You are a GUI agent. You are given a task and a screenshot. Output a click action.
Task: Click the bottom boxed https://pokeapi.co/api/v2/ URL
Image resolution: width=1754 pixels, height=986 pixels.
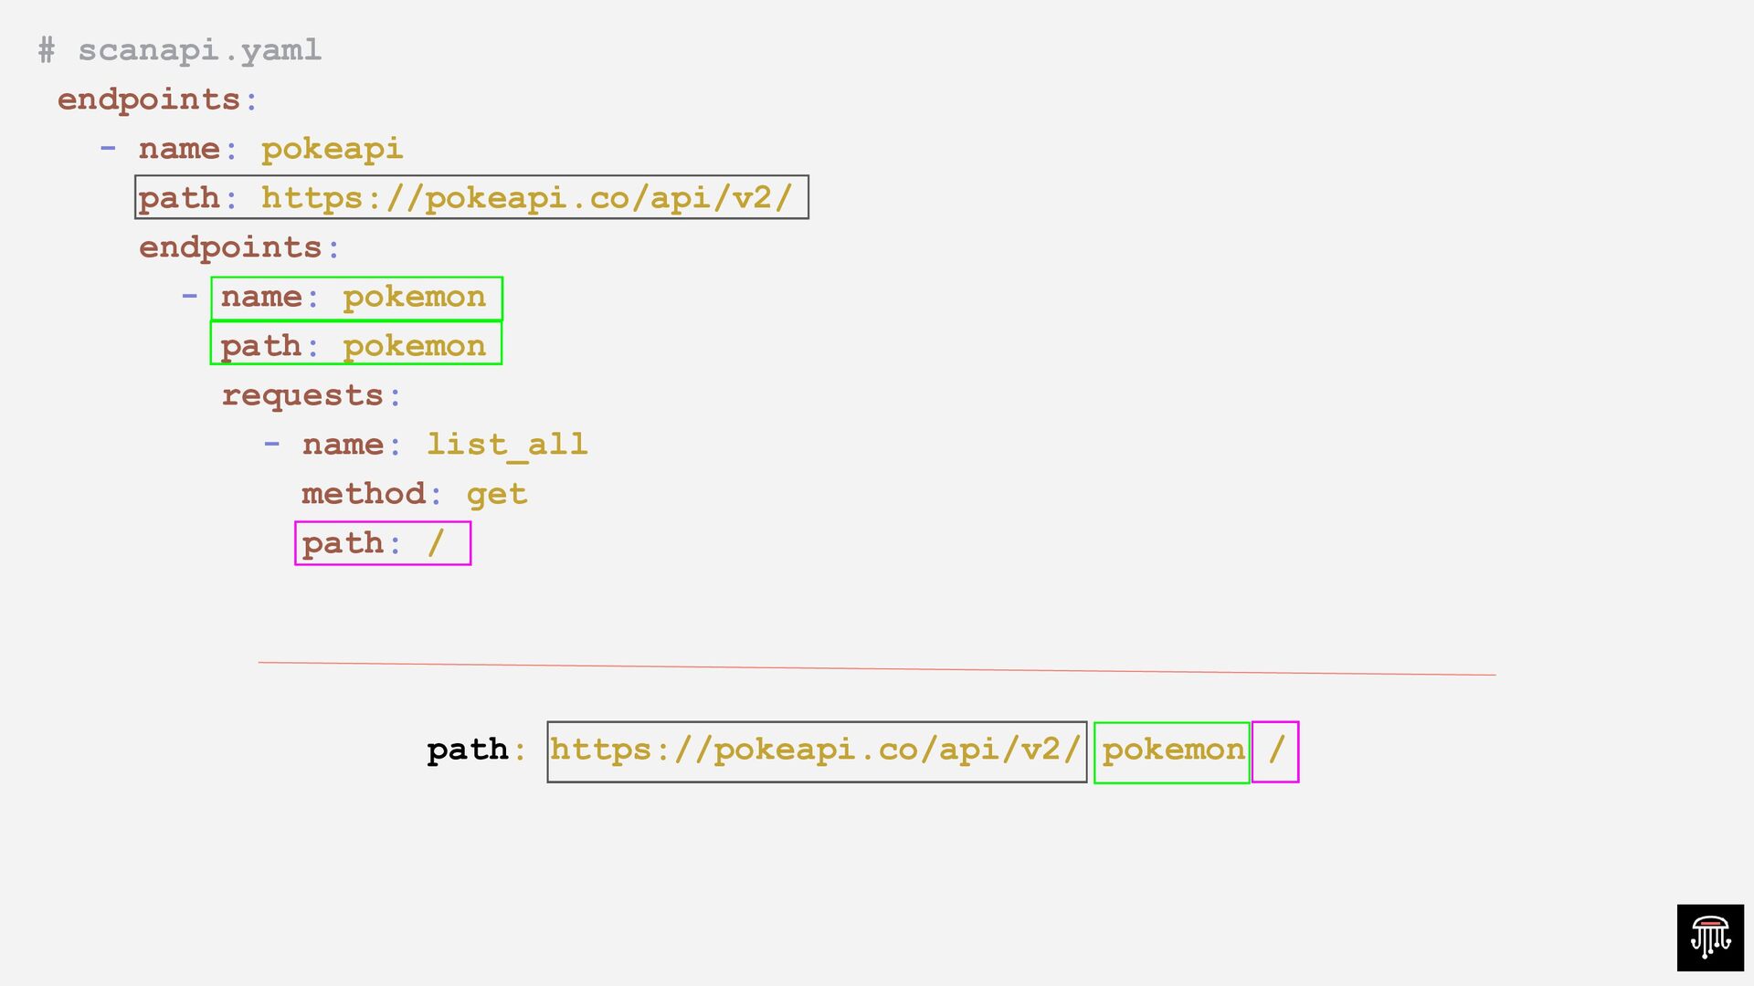click(816, 750)
